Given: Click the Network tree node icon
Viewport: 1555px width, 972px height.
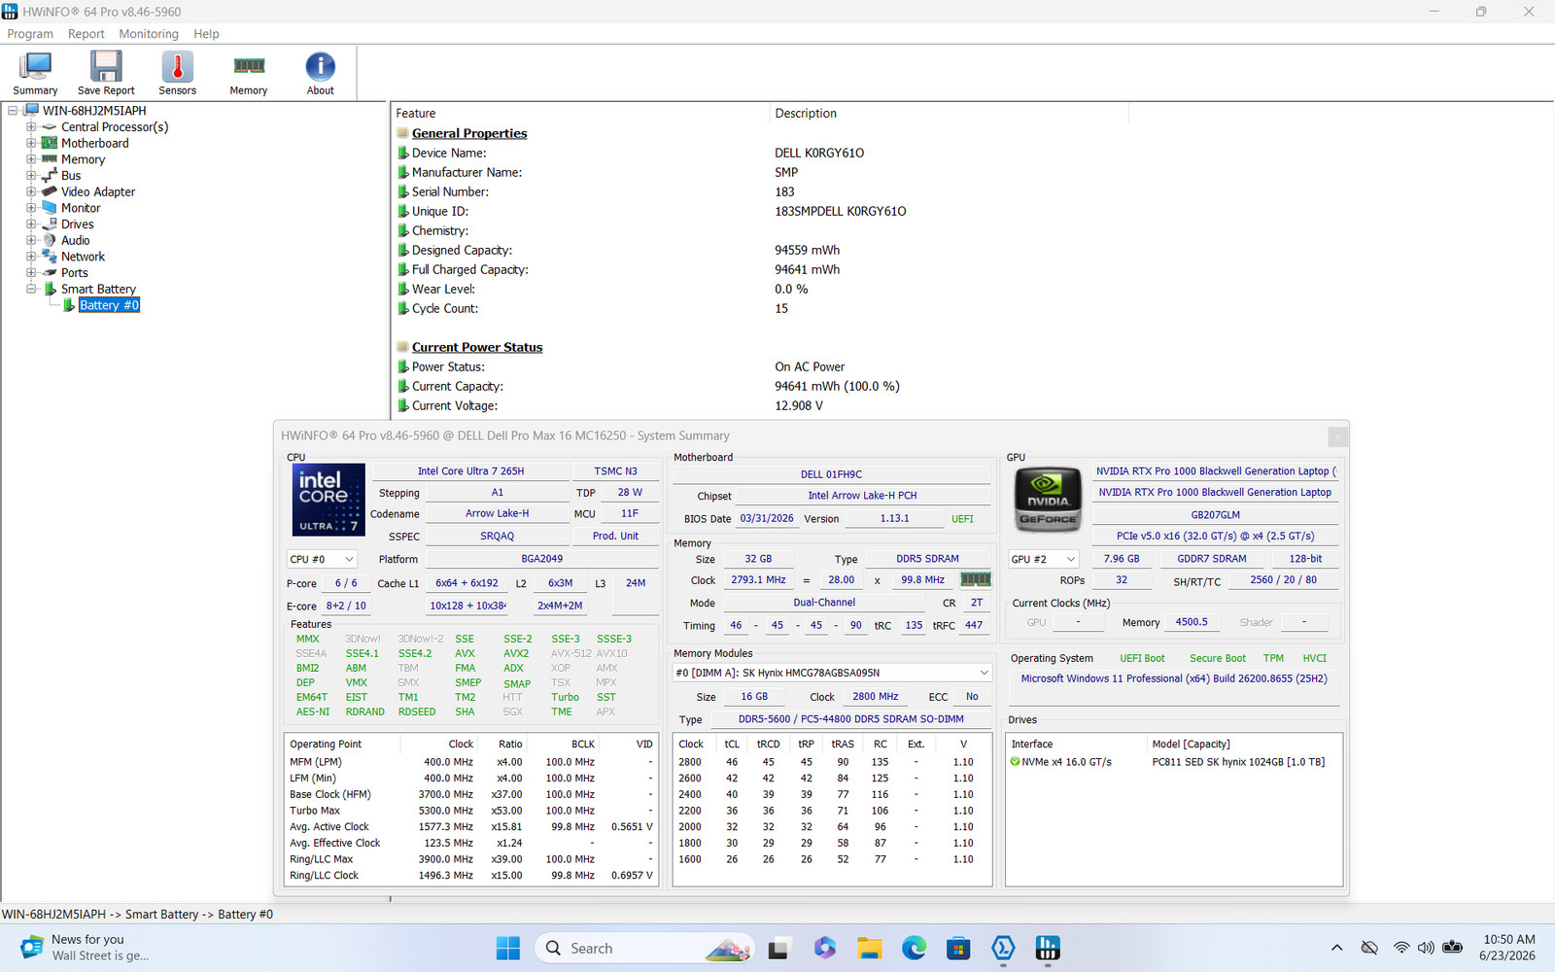Looking at the screenshot, I should pos(50,257).
